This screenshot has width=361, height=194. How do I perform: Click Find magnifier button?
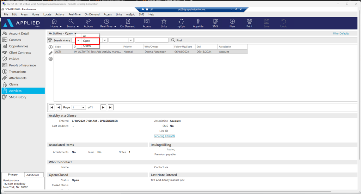pos(176,40)
